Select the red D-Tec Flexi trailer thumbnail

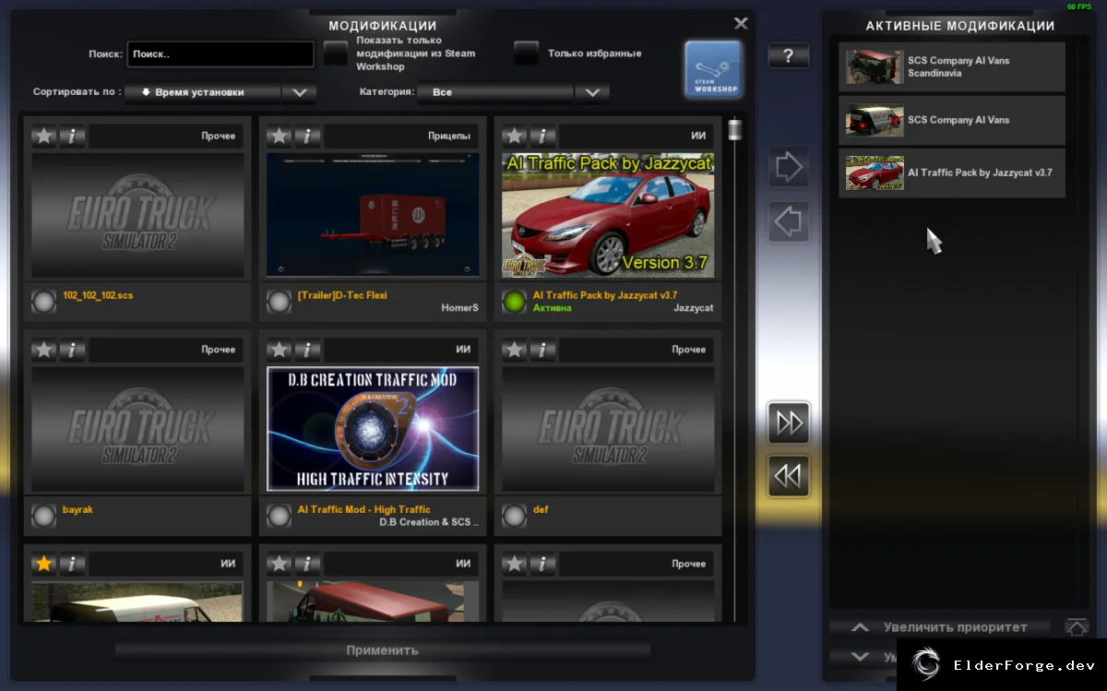coord(373,215)
